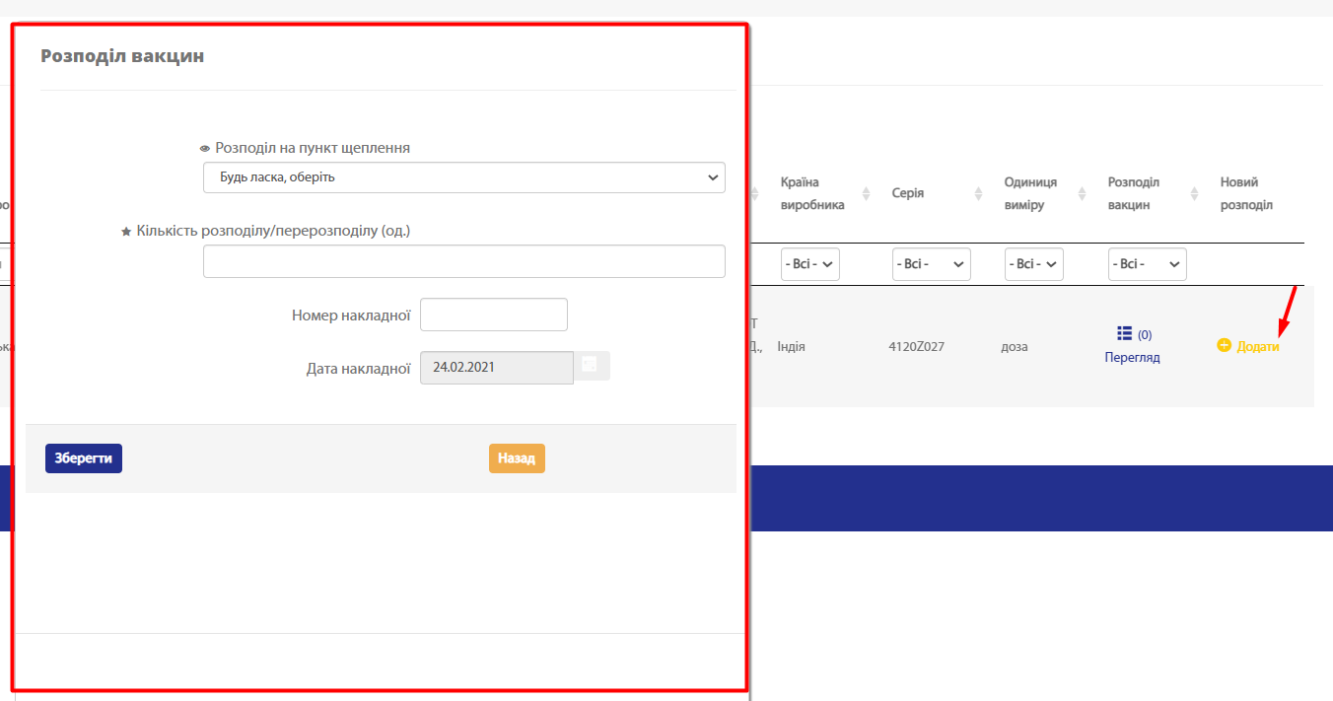1333x701 pixels.
Task: Click the eye icon beside Розподіл на пункт щеплення
Action: pyautogui.click(x=205, y=149)
